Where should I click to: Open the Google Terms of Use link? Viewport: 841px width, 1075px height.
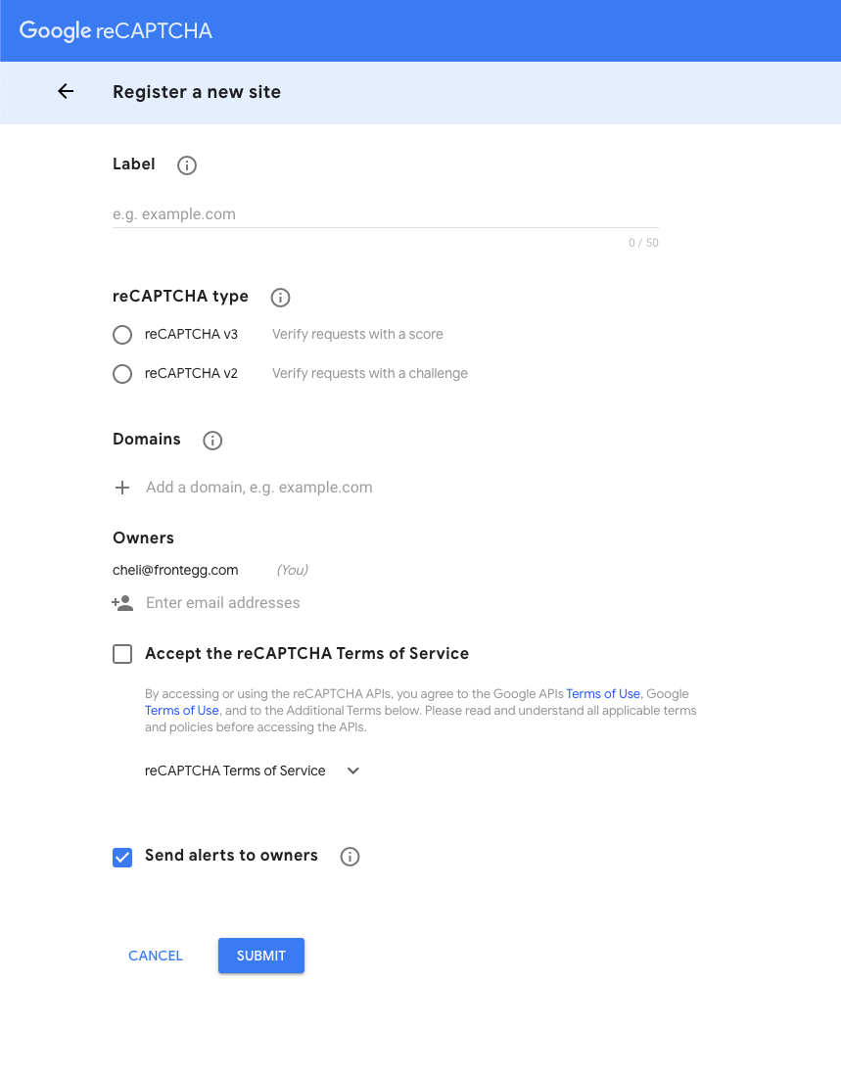(182, 710)
